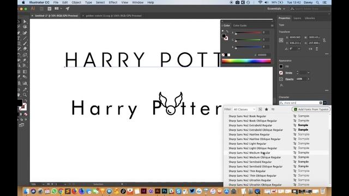349x196 pixels.
Task: Toggle constrain width and height proportions
Action: coord(324,40)
